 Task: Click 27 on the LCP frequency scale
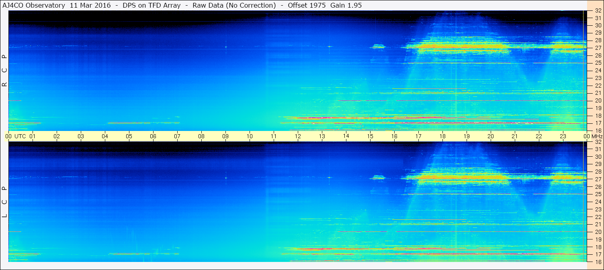tap(598, 179)
